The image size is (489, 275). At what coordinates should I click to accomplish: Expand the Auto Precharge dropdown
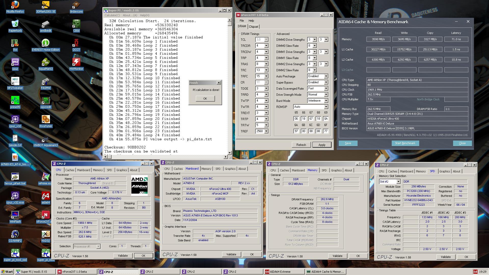pyautogui.click(x=326, y=76)
